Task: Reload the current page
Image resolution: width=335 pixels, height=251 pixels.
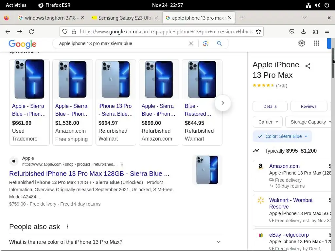Action: pos(31,32)
